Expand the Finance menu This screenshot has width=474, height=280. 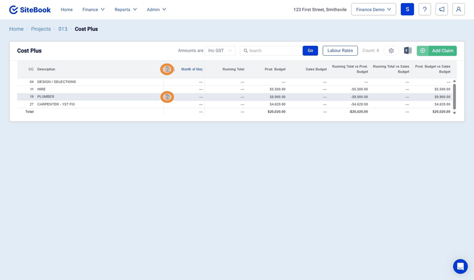(x=93, y=9)
